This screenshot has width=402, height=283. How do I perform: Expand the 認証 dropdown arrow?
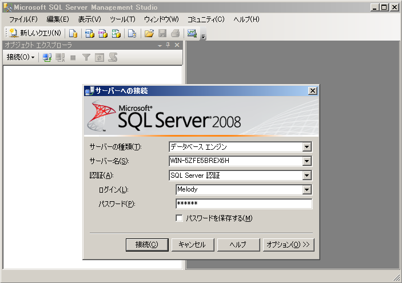[307, 176]
